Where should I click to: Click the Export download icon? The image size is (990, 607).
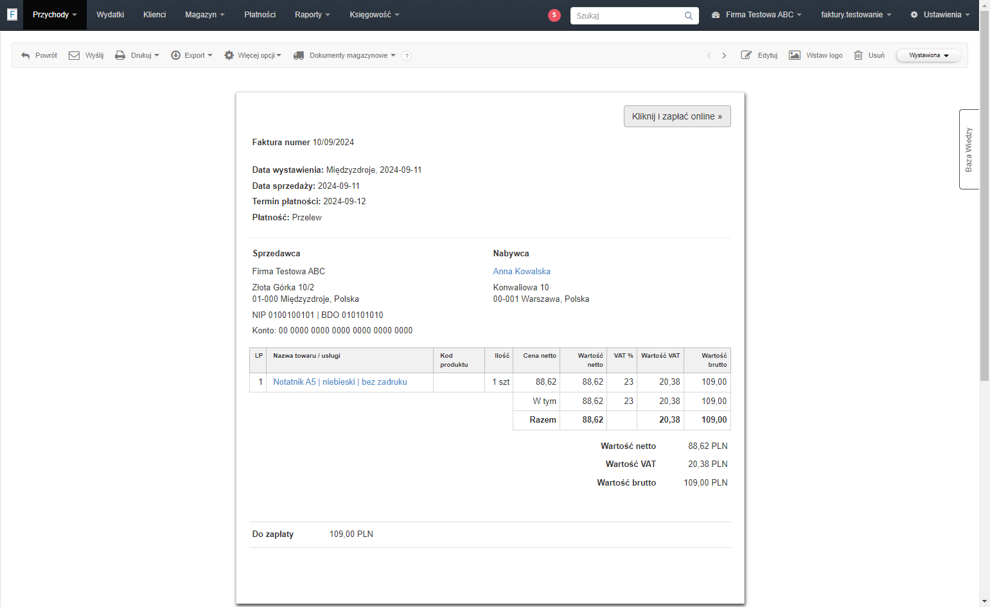(x=175, y=56)
